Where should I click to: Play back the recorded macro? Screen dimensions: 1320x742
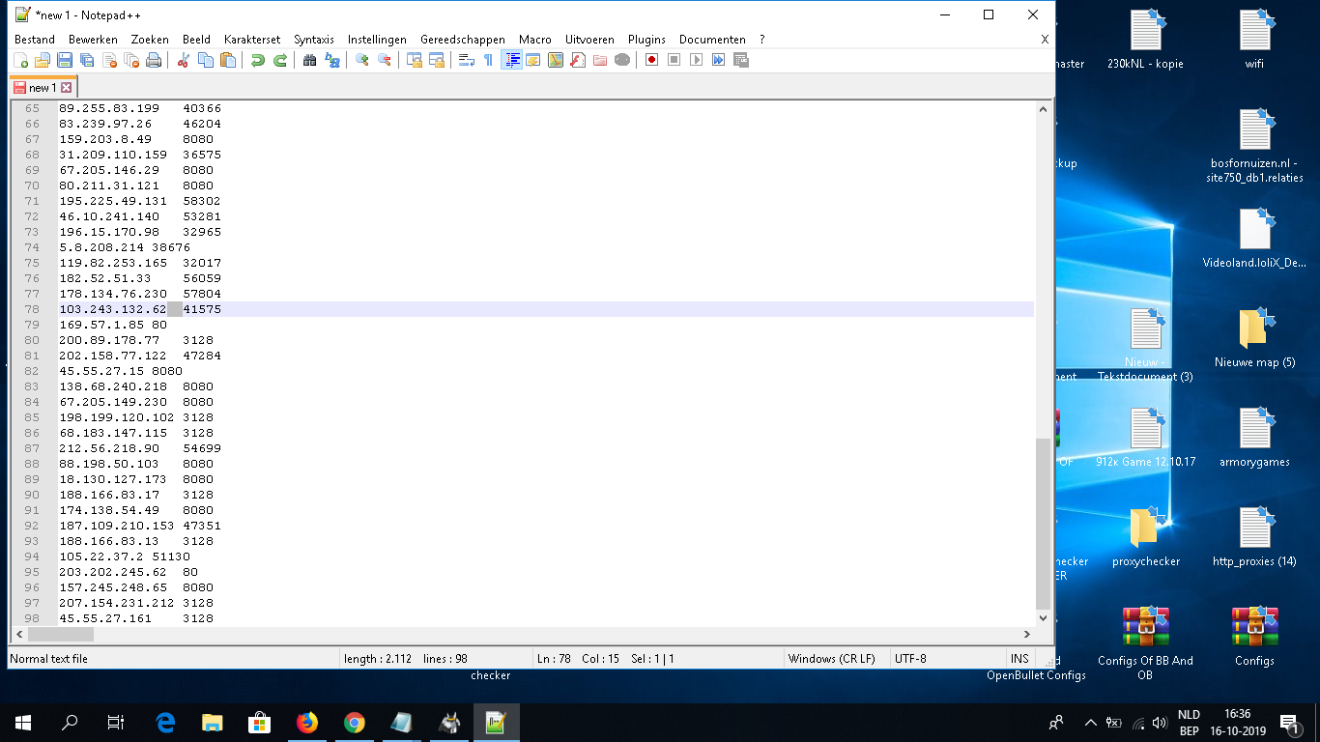point(696,60)
